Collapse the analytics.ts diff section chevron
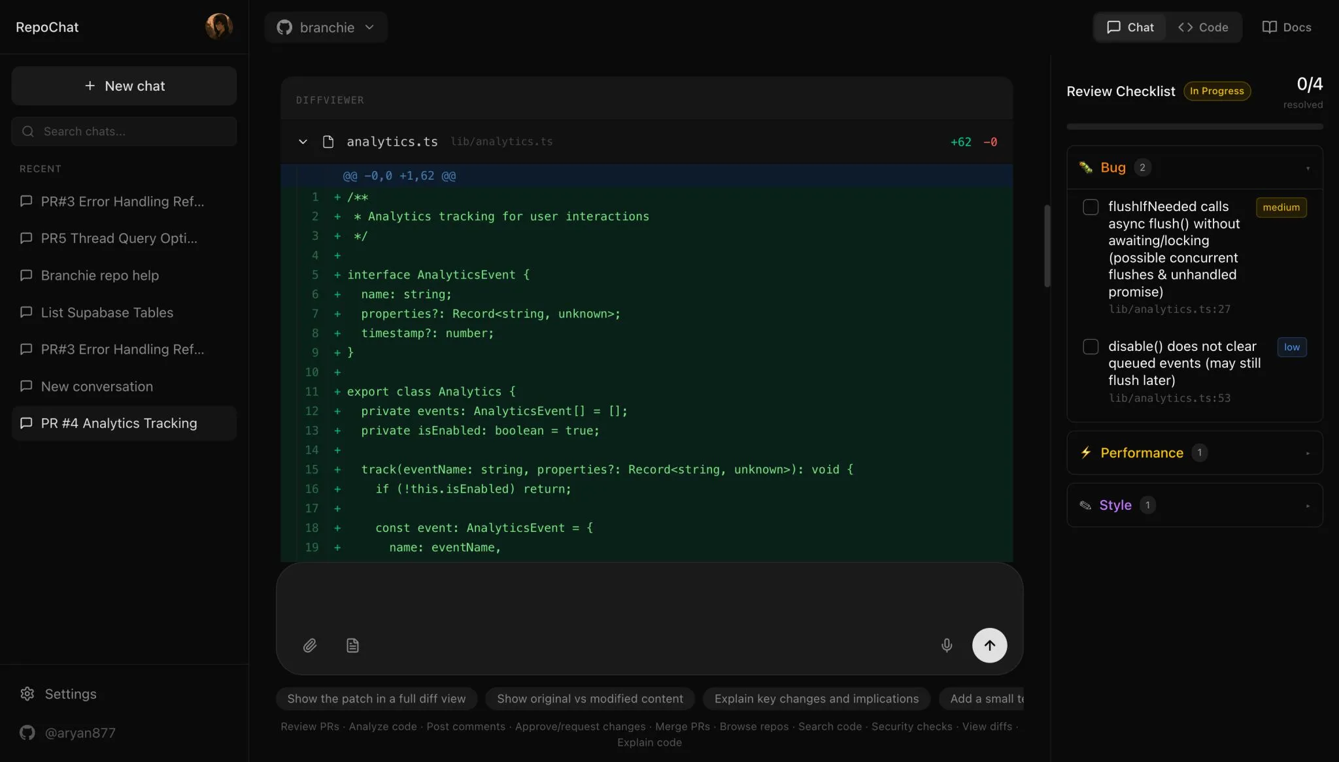 (x=303, y=141)
